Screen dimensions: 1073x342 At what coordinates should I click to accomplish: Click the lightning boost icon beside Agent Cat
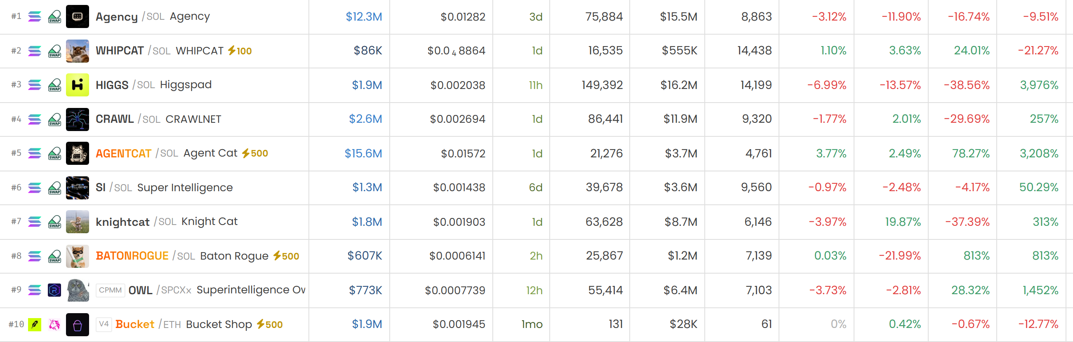click(246, 153)
